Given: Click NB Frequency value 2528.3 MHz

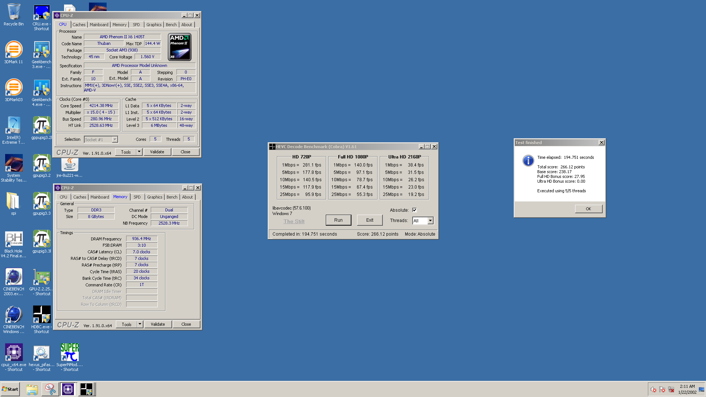Looking at the screenshot, I should 169,223.
